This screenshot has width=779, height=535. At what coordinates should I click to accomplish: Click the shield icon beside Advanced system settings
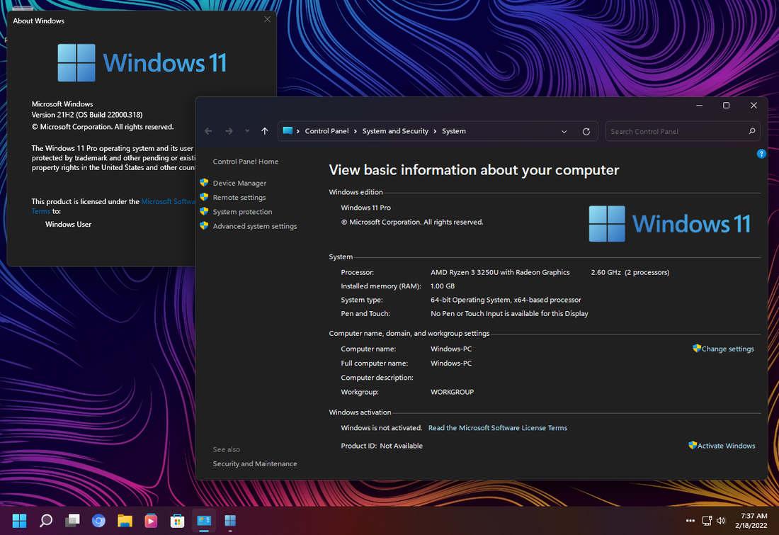204,226
